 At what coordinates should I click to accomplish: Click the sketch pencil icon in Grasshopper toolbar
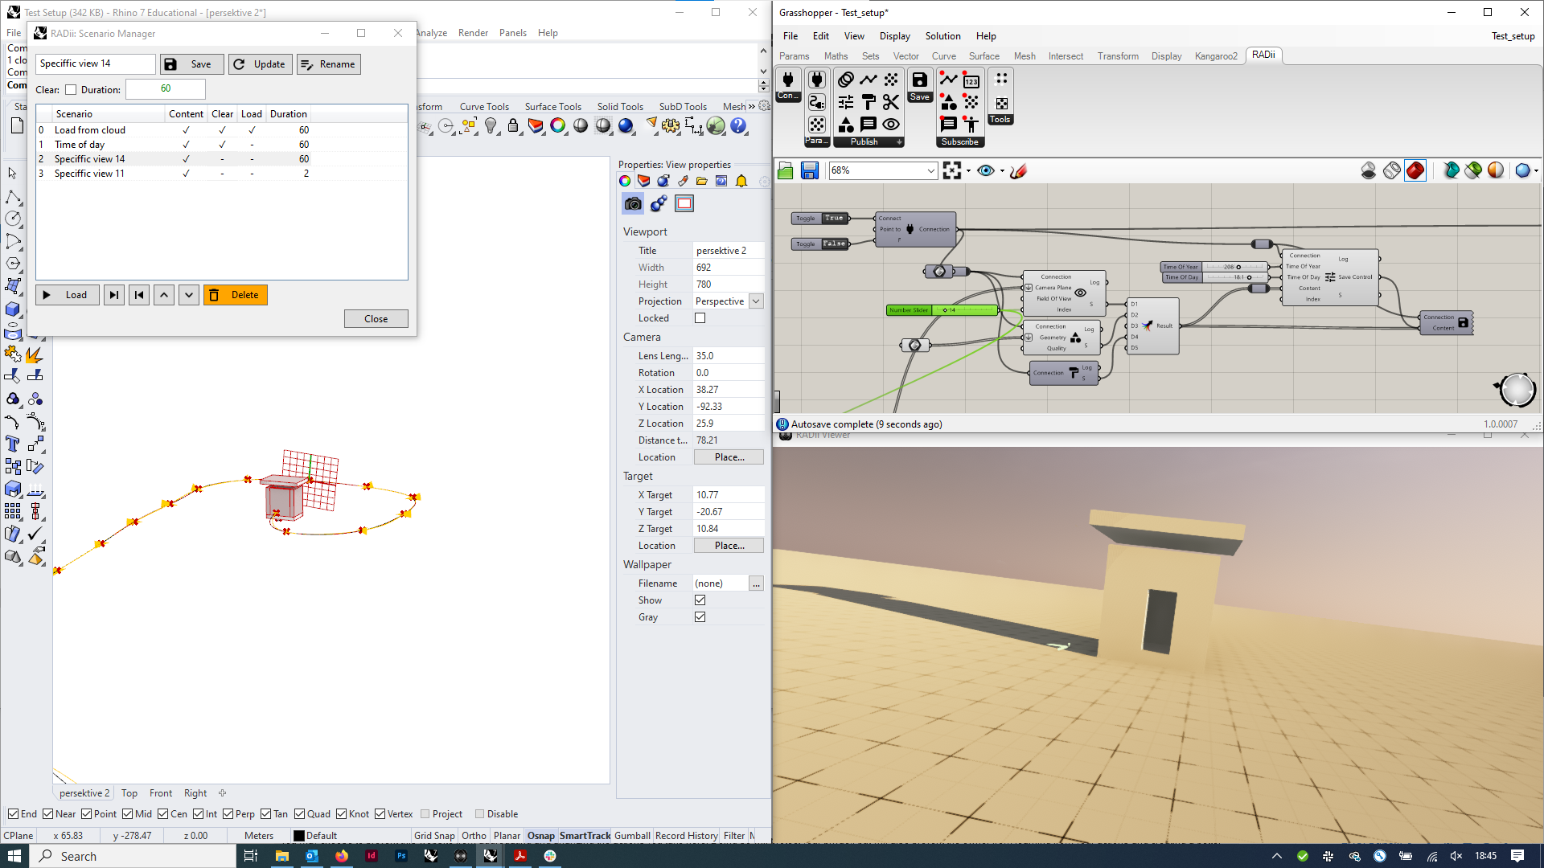tap(1019, 170)
